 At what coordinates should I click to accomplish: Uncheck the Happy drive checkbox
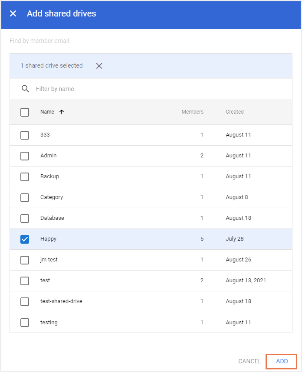click(x=25, y=239)
